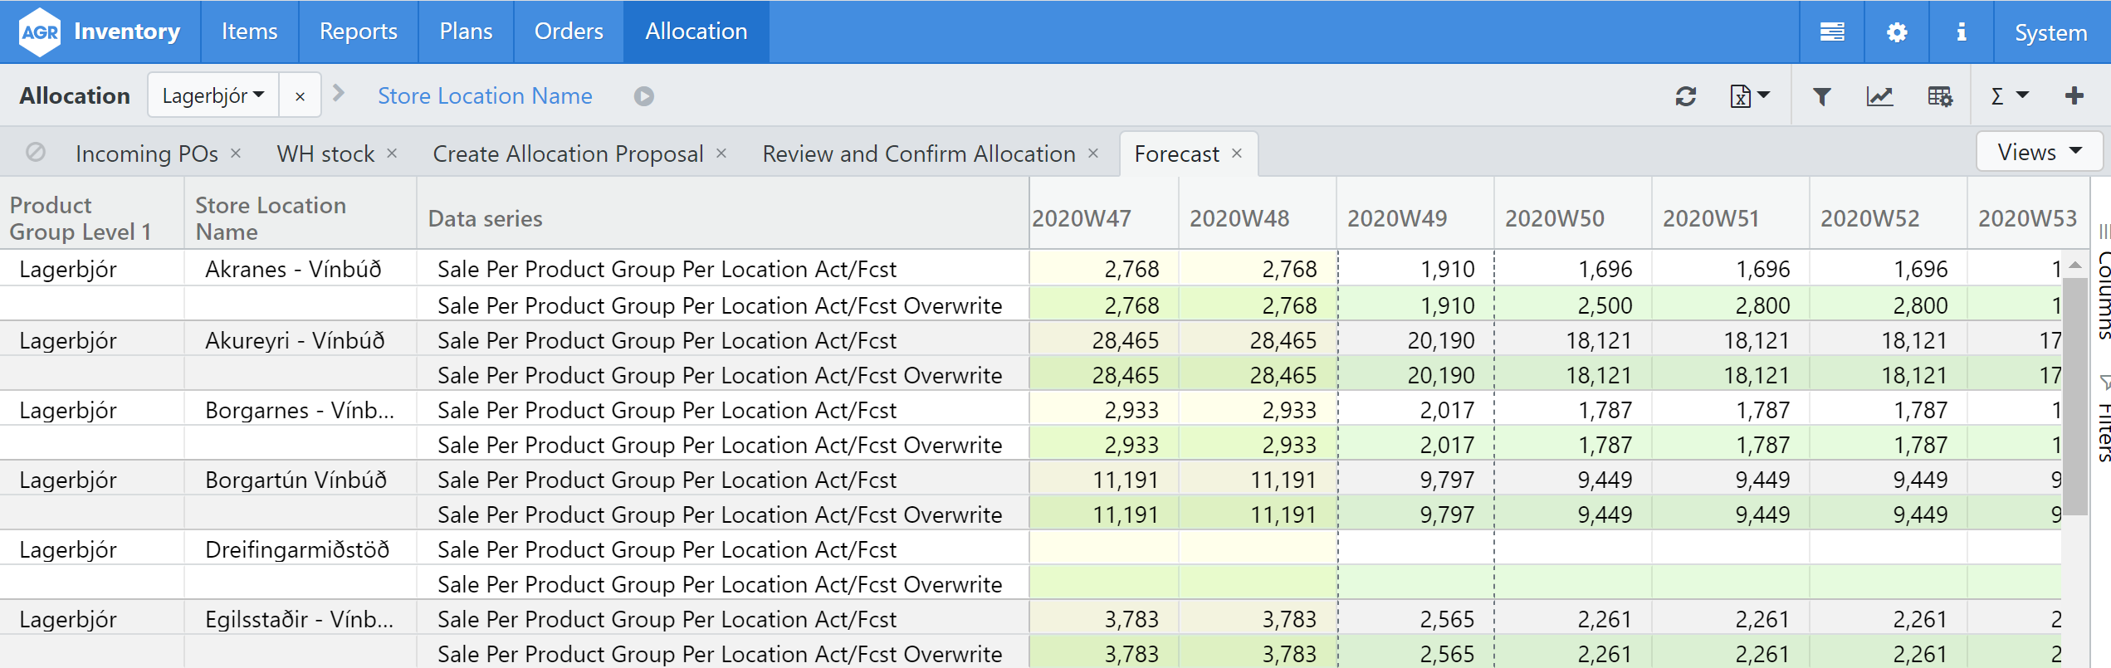The height and width of the screenshot is (668, 2111).
Task: Open the Reports menu
Action: [358, 32]
